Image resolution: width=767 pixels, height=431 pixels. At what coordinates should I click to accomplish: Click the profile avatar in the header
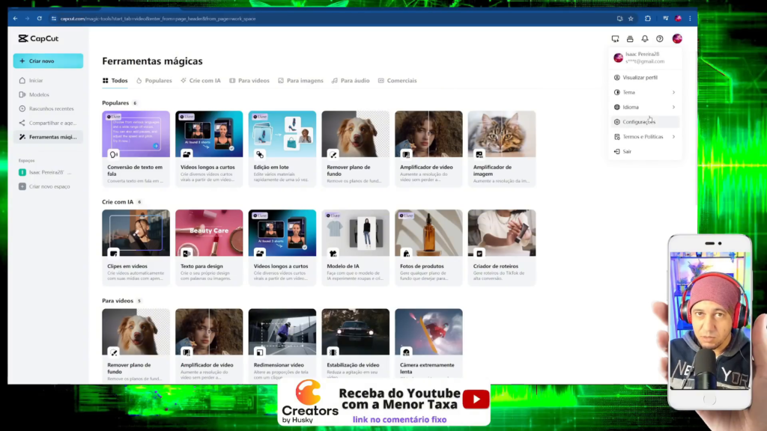(x=677, y=39)
